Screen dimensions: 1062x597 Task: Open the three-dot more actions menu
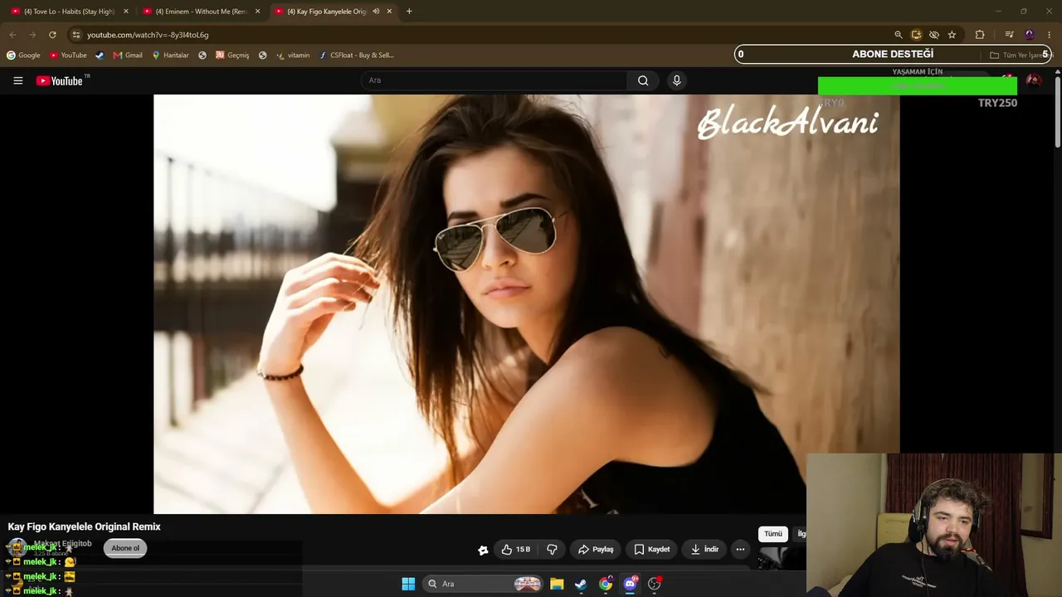(740, 549)
